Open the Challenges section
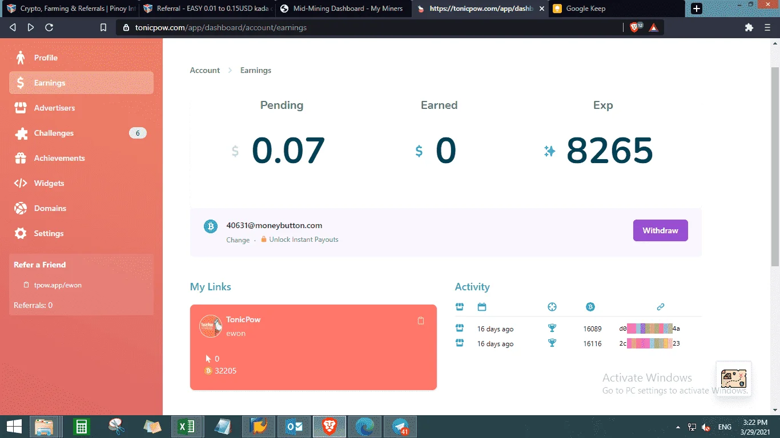 point(81,133)
